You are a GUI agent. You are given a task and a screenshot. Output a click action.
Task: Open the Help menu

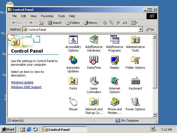tap(72, 16)
